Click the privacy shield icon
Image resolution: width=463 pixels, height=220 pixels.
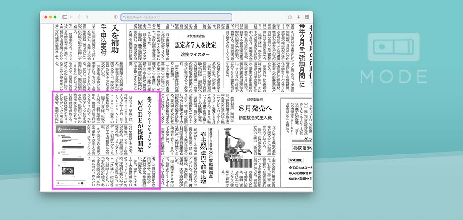tap(116, 17)
